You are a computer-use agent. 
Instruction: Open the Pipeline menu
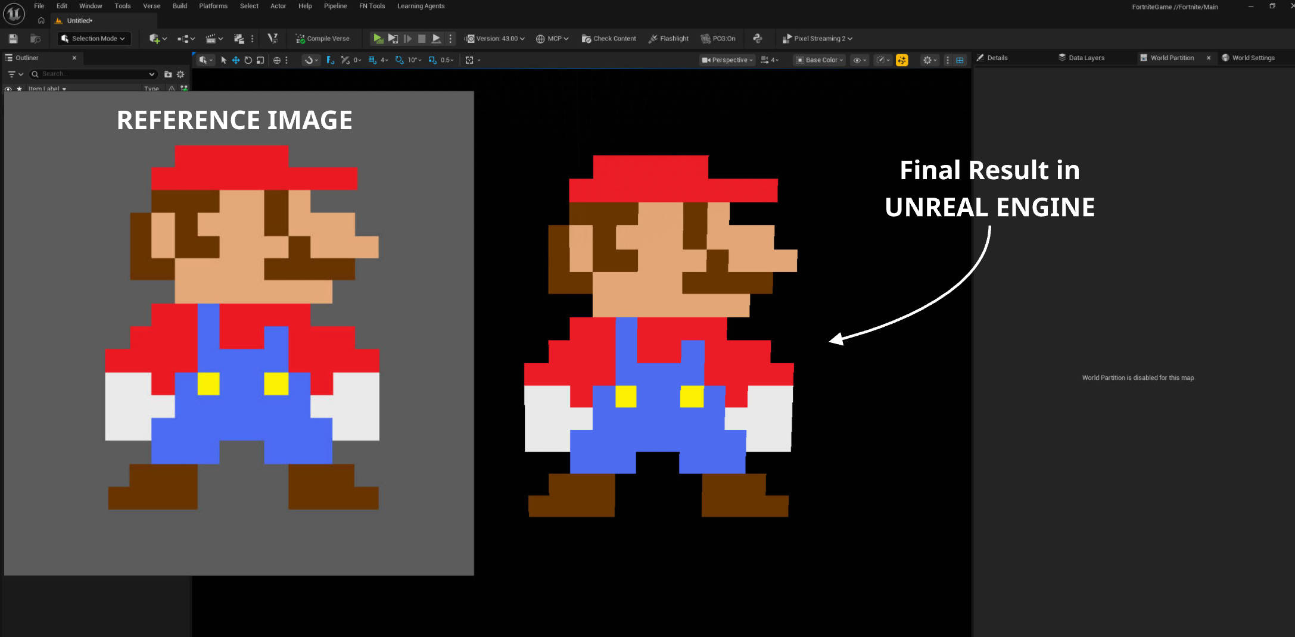[x=335, y=6]
